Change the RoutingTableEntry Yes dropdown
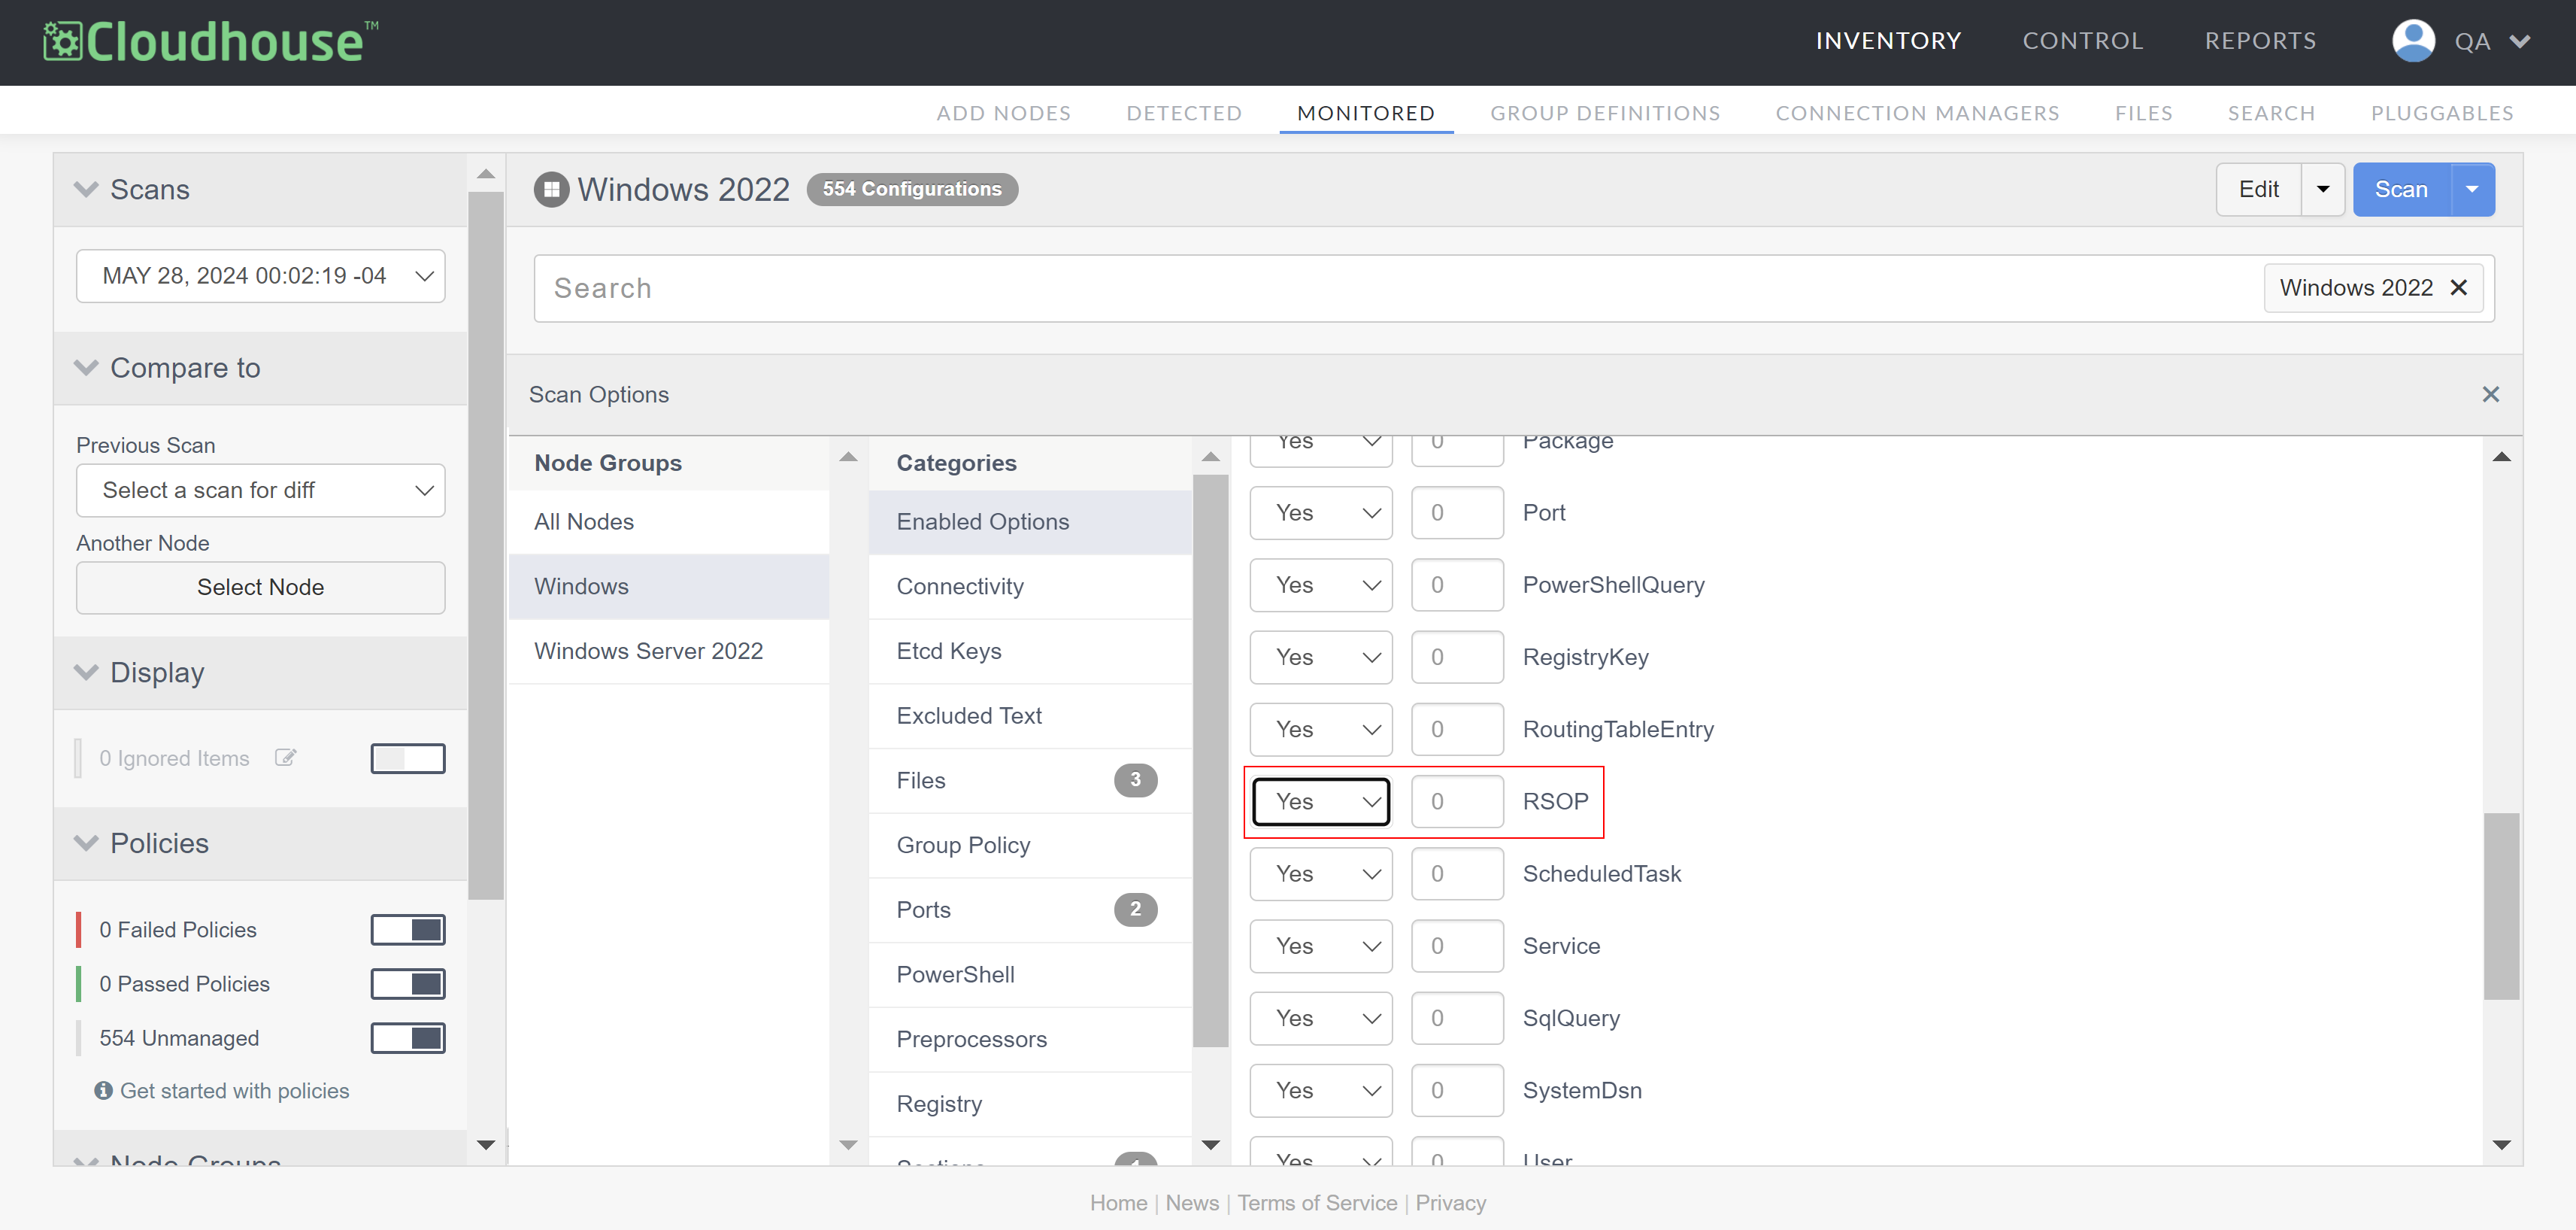 tap(1321, 730)
